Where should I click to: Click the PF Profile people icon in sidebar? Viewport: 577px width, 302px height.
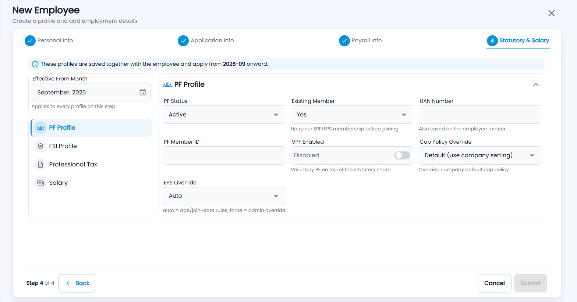point(40,128)
